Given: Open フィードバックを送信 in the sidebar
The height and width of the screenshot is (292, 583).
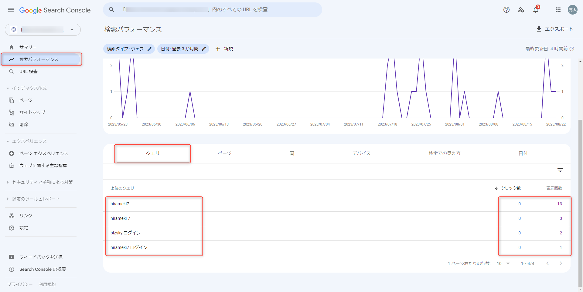Looking at the screenshot, I should [x=41, y=257].
